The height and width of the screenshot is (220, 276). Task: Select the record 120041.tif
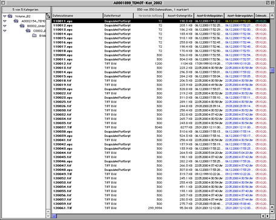coord(160,140)
